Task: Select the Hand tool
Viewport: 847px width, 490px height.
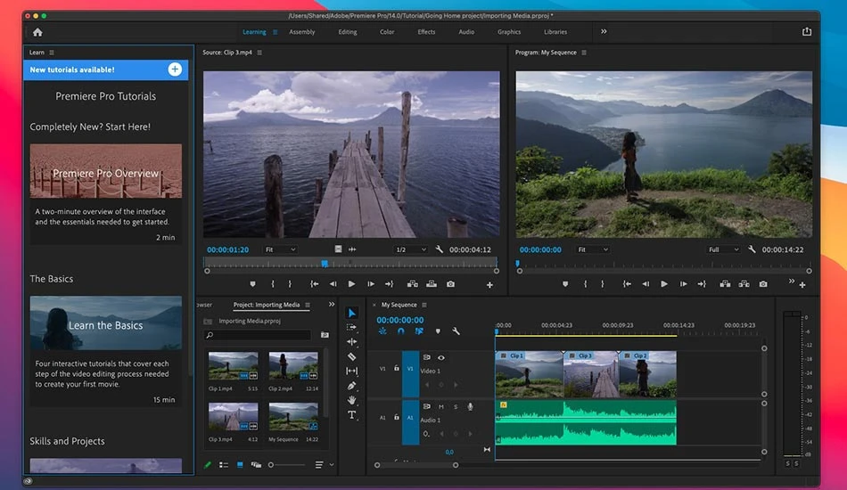Action: click(x=351, y=400)
